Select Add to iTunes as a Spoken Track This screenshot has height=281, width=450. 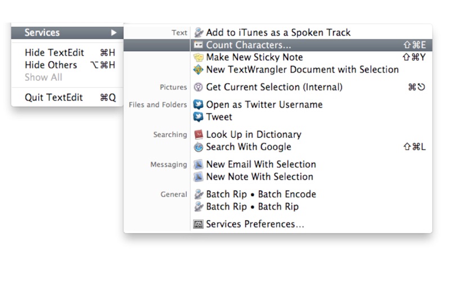coord(278,33)
